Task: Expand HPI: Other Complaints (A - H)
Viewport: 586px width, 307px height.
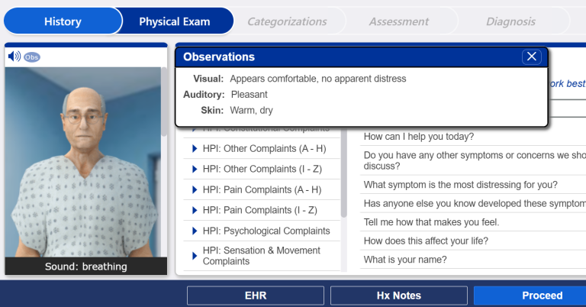Action: coord(262,148)
